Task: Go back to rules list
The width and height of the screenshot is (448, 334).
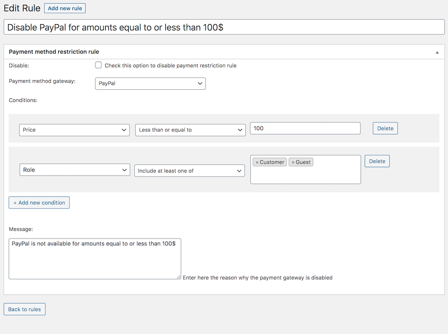Action: pyautogui.click(x=25, y=309)
